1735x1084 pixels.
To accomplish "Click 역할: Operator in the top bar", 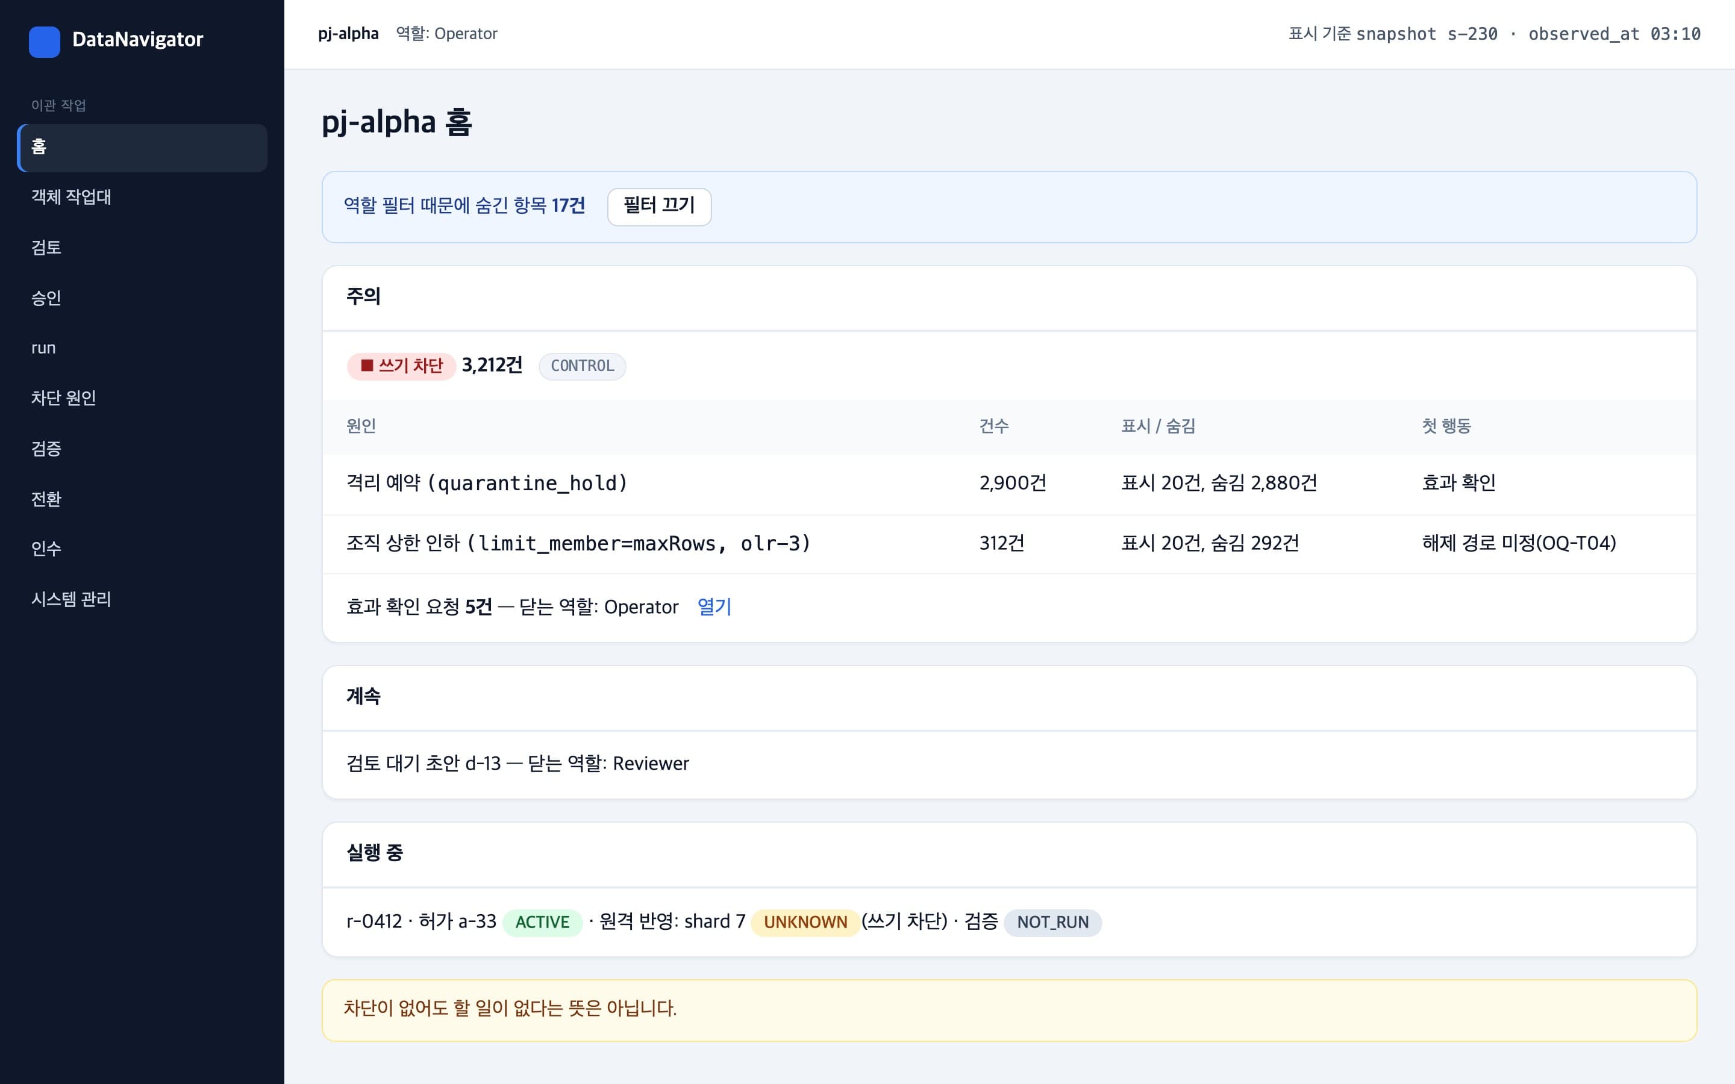I will [x=446, y=34].
